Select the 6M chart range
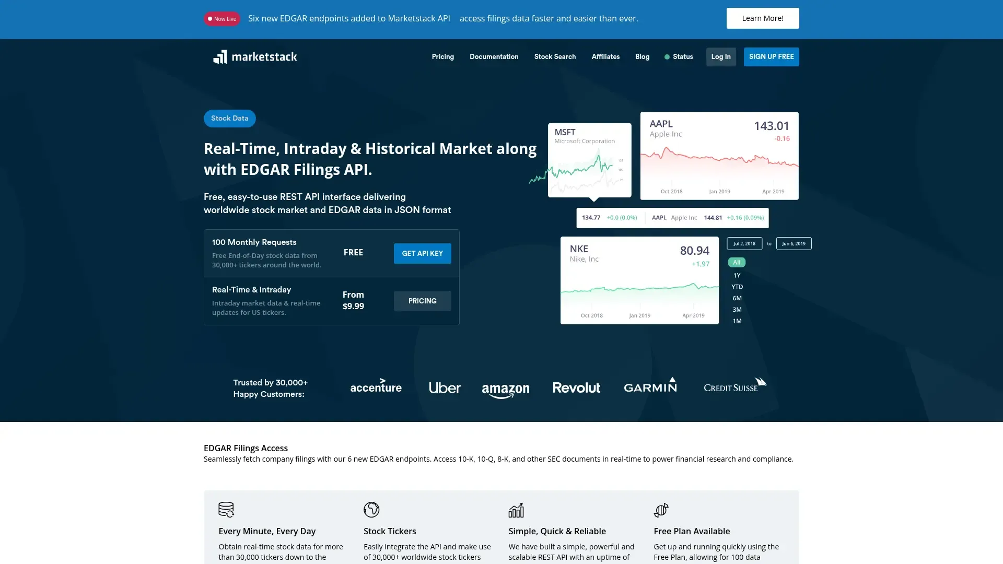The image size is (1003, 564). [x=737, y=298]
